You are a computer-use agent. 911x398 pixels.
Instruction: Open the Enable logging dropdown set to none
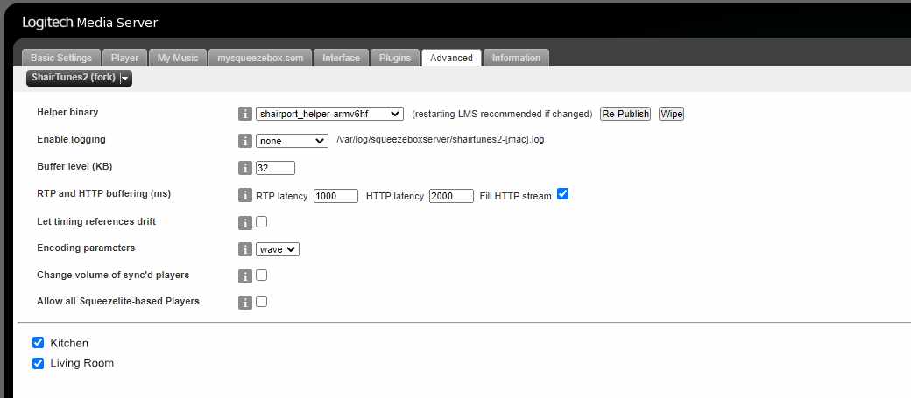click(292, 141)
